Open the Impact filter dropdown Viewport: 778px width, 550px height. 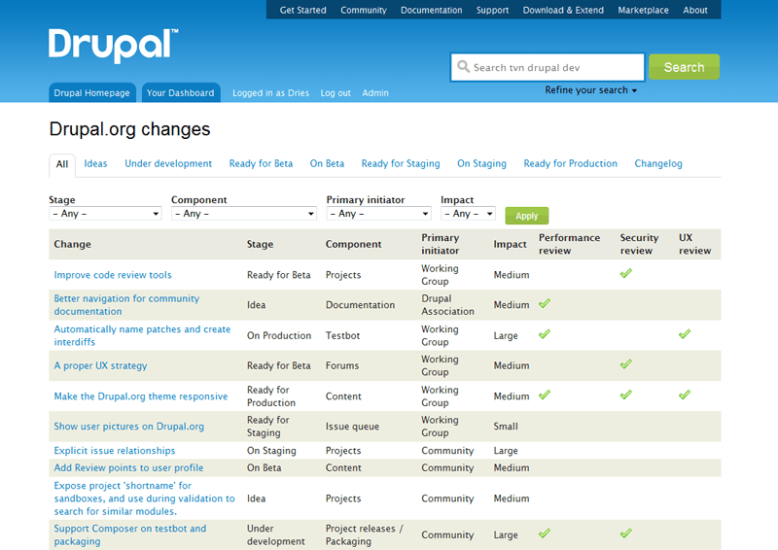click(x=468, y=213)
